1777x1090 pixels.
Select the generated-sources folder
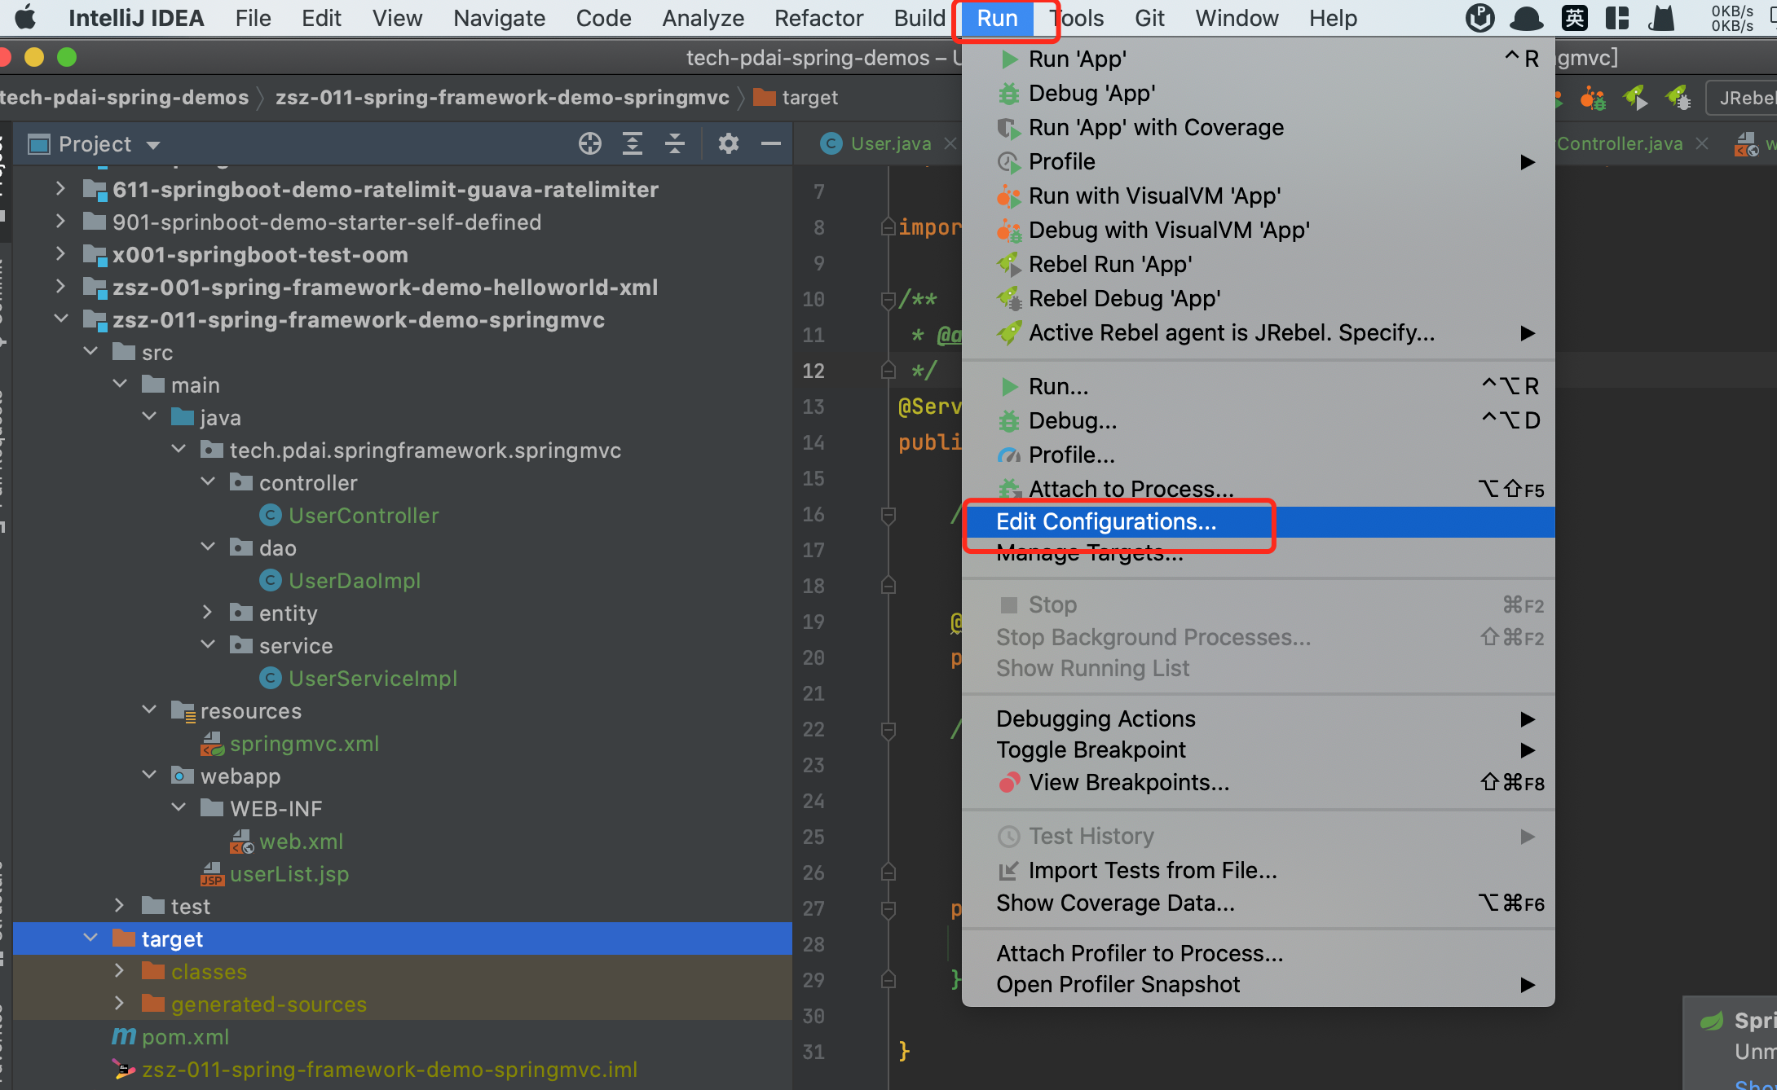coord(268,1004)
